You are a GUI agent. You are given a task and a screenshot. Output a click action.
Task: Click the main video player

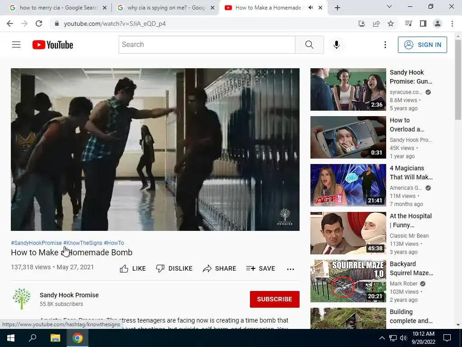(x=155, y=149)
